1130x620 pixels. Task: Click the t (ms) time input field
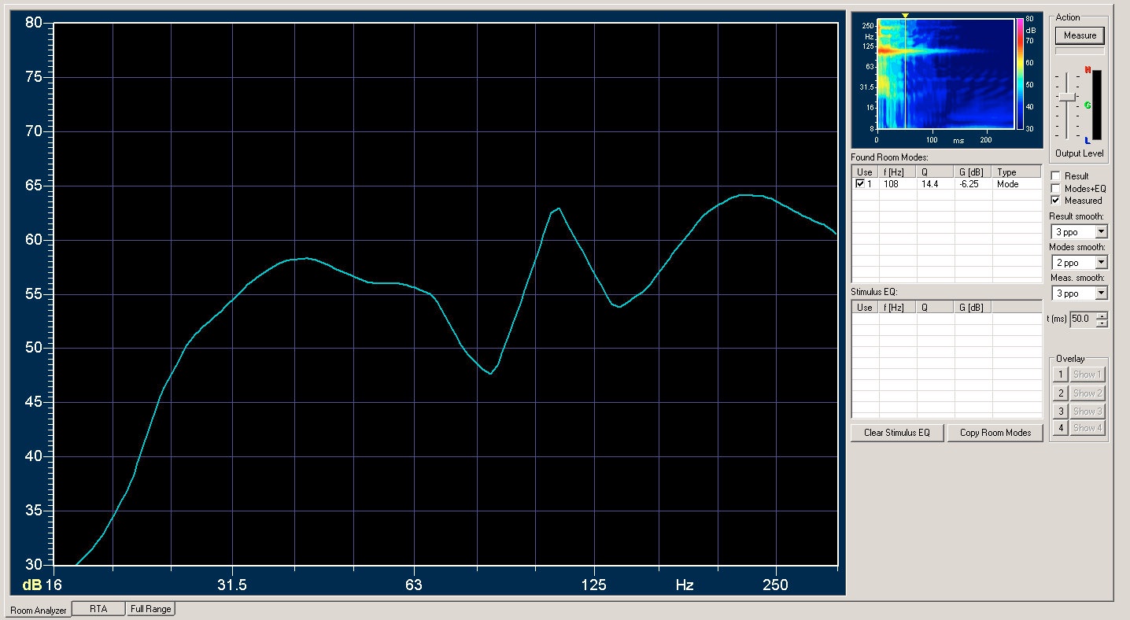pos(1082,319)
